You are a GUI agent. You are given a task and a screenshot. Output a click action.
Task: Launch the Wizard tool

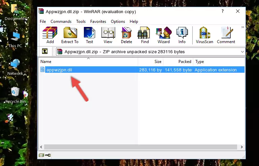coord(164,35)
